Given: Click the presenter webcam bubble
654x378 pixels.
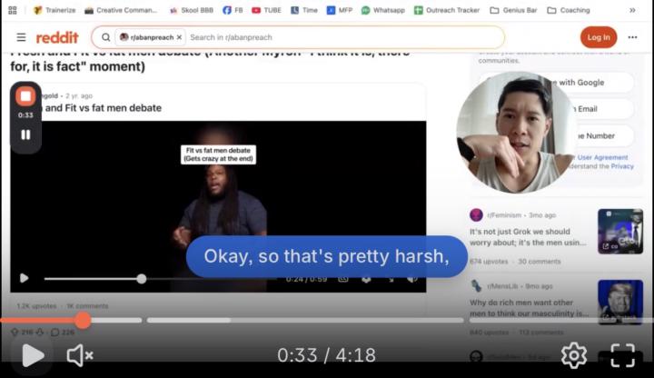Looking at the screenshot, I should pyautogui.click(x=517, y=133).
